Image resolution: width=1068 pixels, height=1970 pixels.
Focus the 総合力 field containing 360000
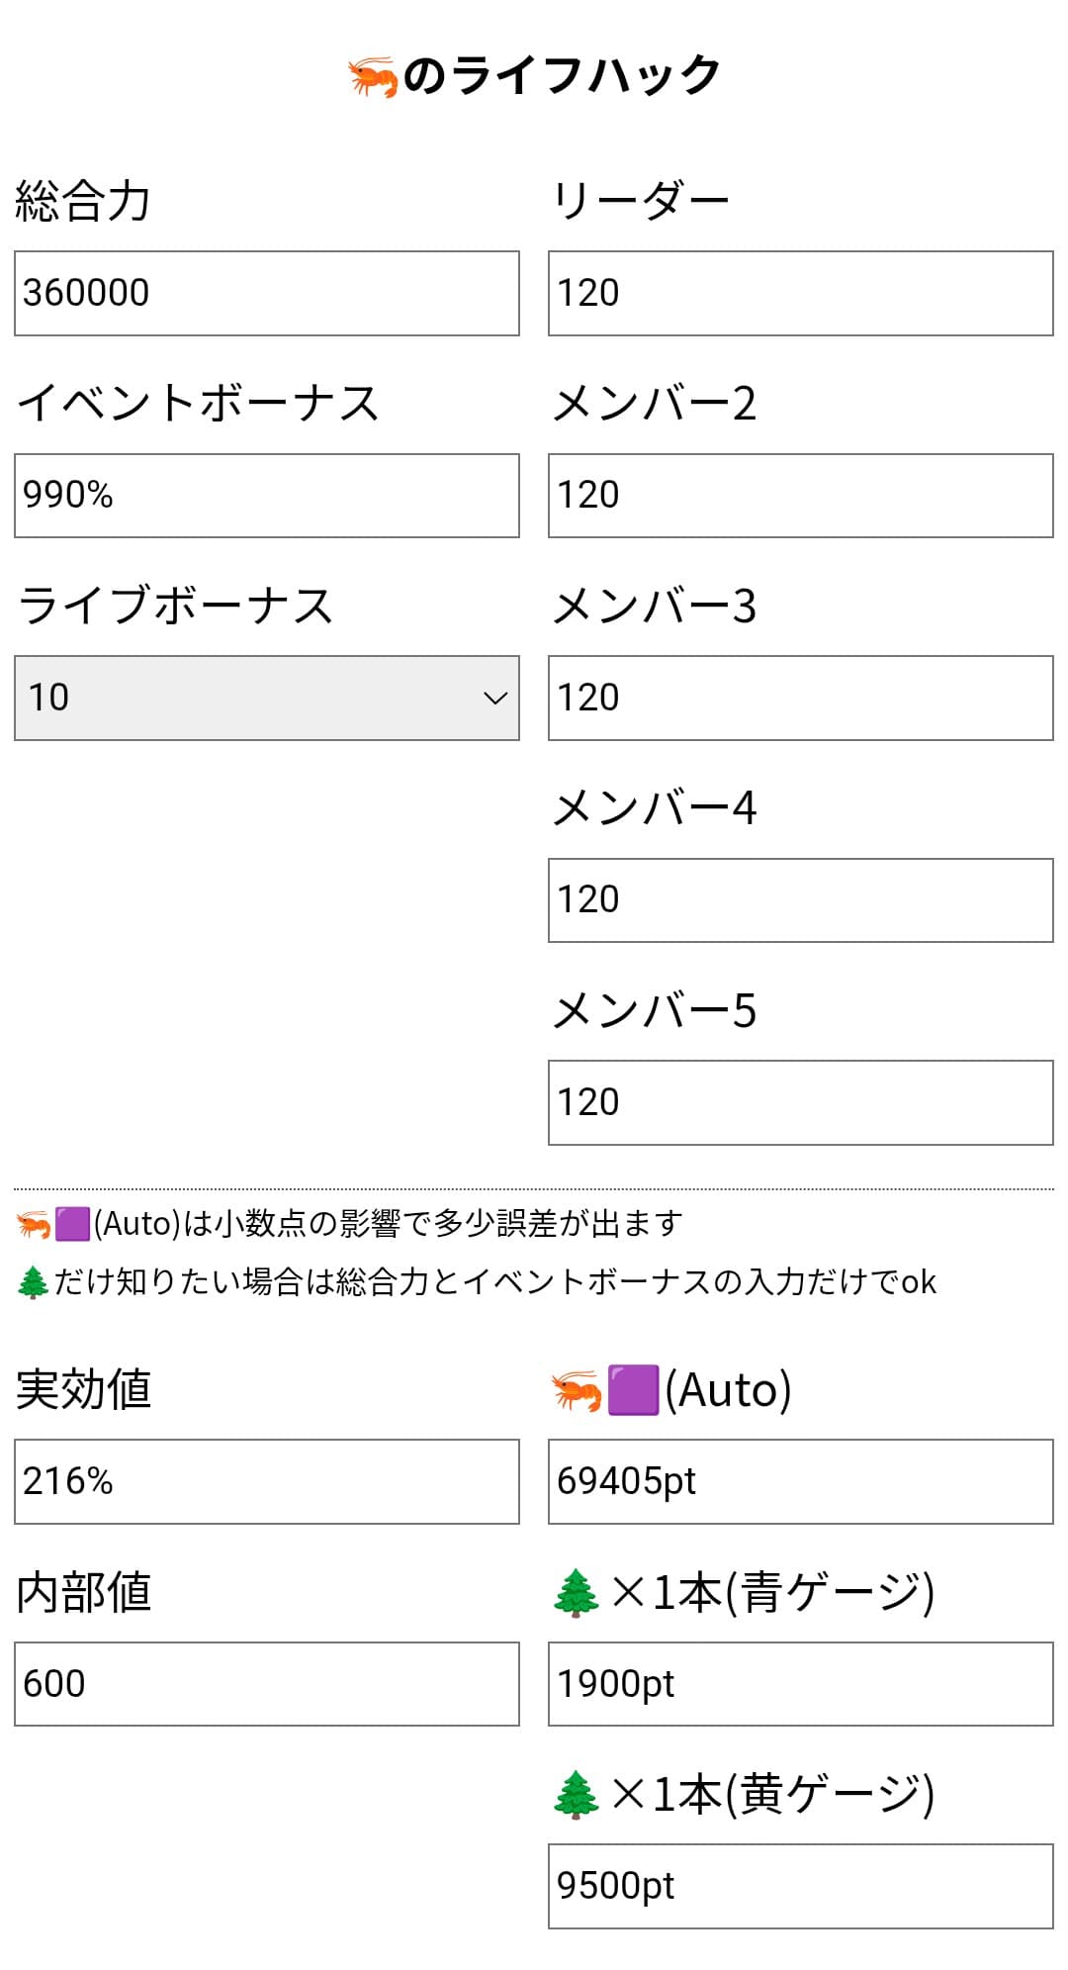[267, 293]
